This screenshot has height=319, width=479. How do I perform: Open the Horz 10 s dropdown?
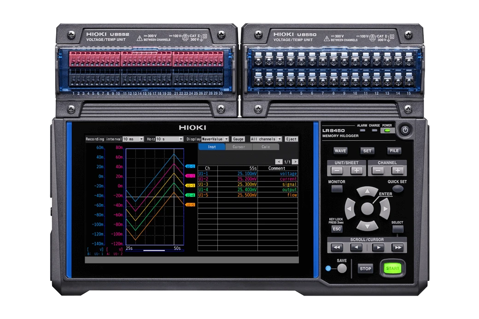pos(169,139)
